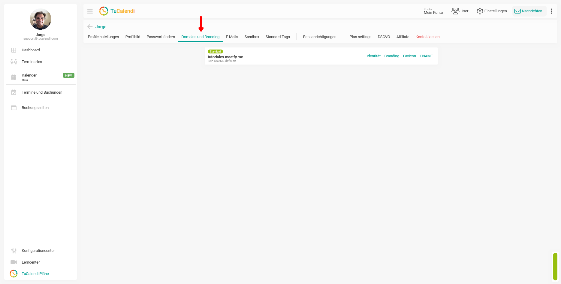The height and width of the screenshot is (284, 561).
Task: Open the Identität link for tutoriales.meetfy.me
Action: click(x=374, y=56)
